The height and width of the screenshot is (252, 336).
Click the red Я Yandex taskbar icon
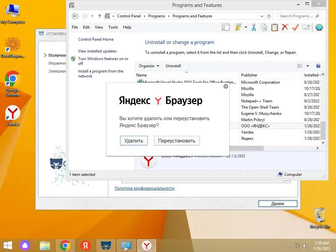[x=86, y=245]
